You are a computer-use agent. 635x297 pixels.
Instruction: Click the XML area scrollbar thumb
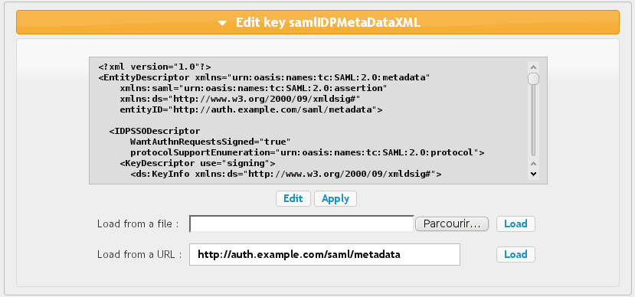[533, 79]
